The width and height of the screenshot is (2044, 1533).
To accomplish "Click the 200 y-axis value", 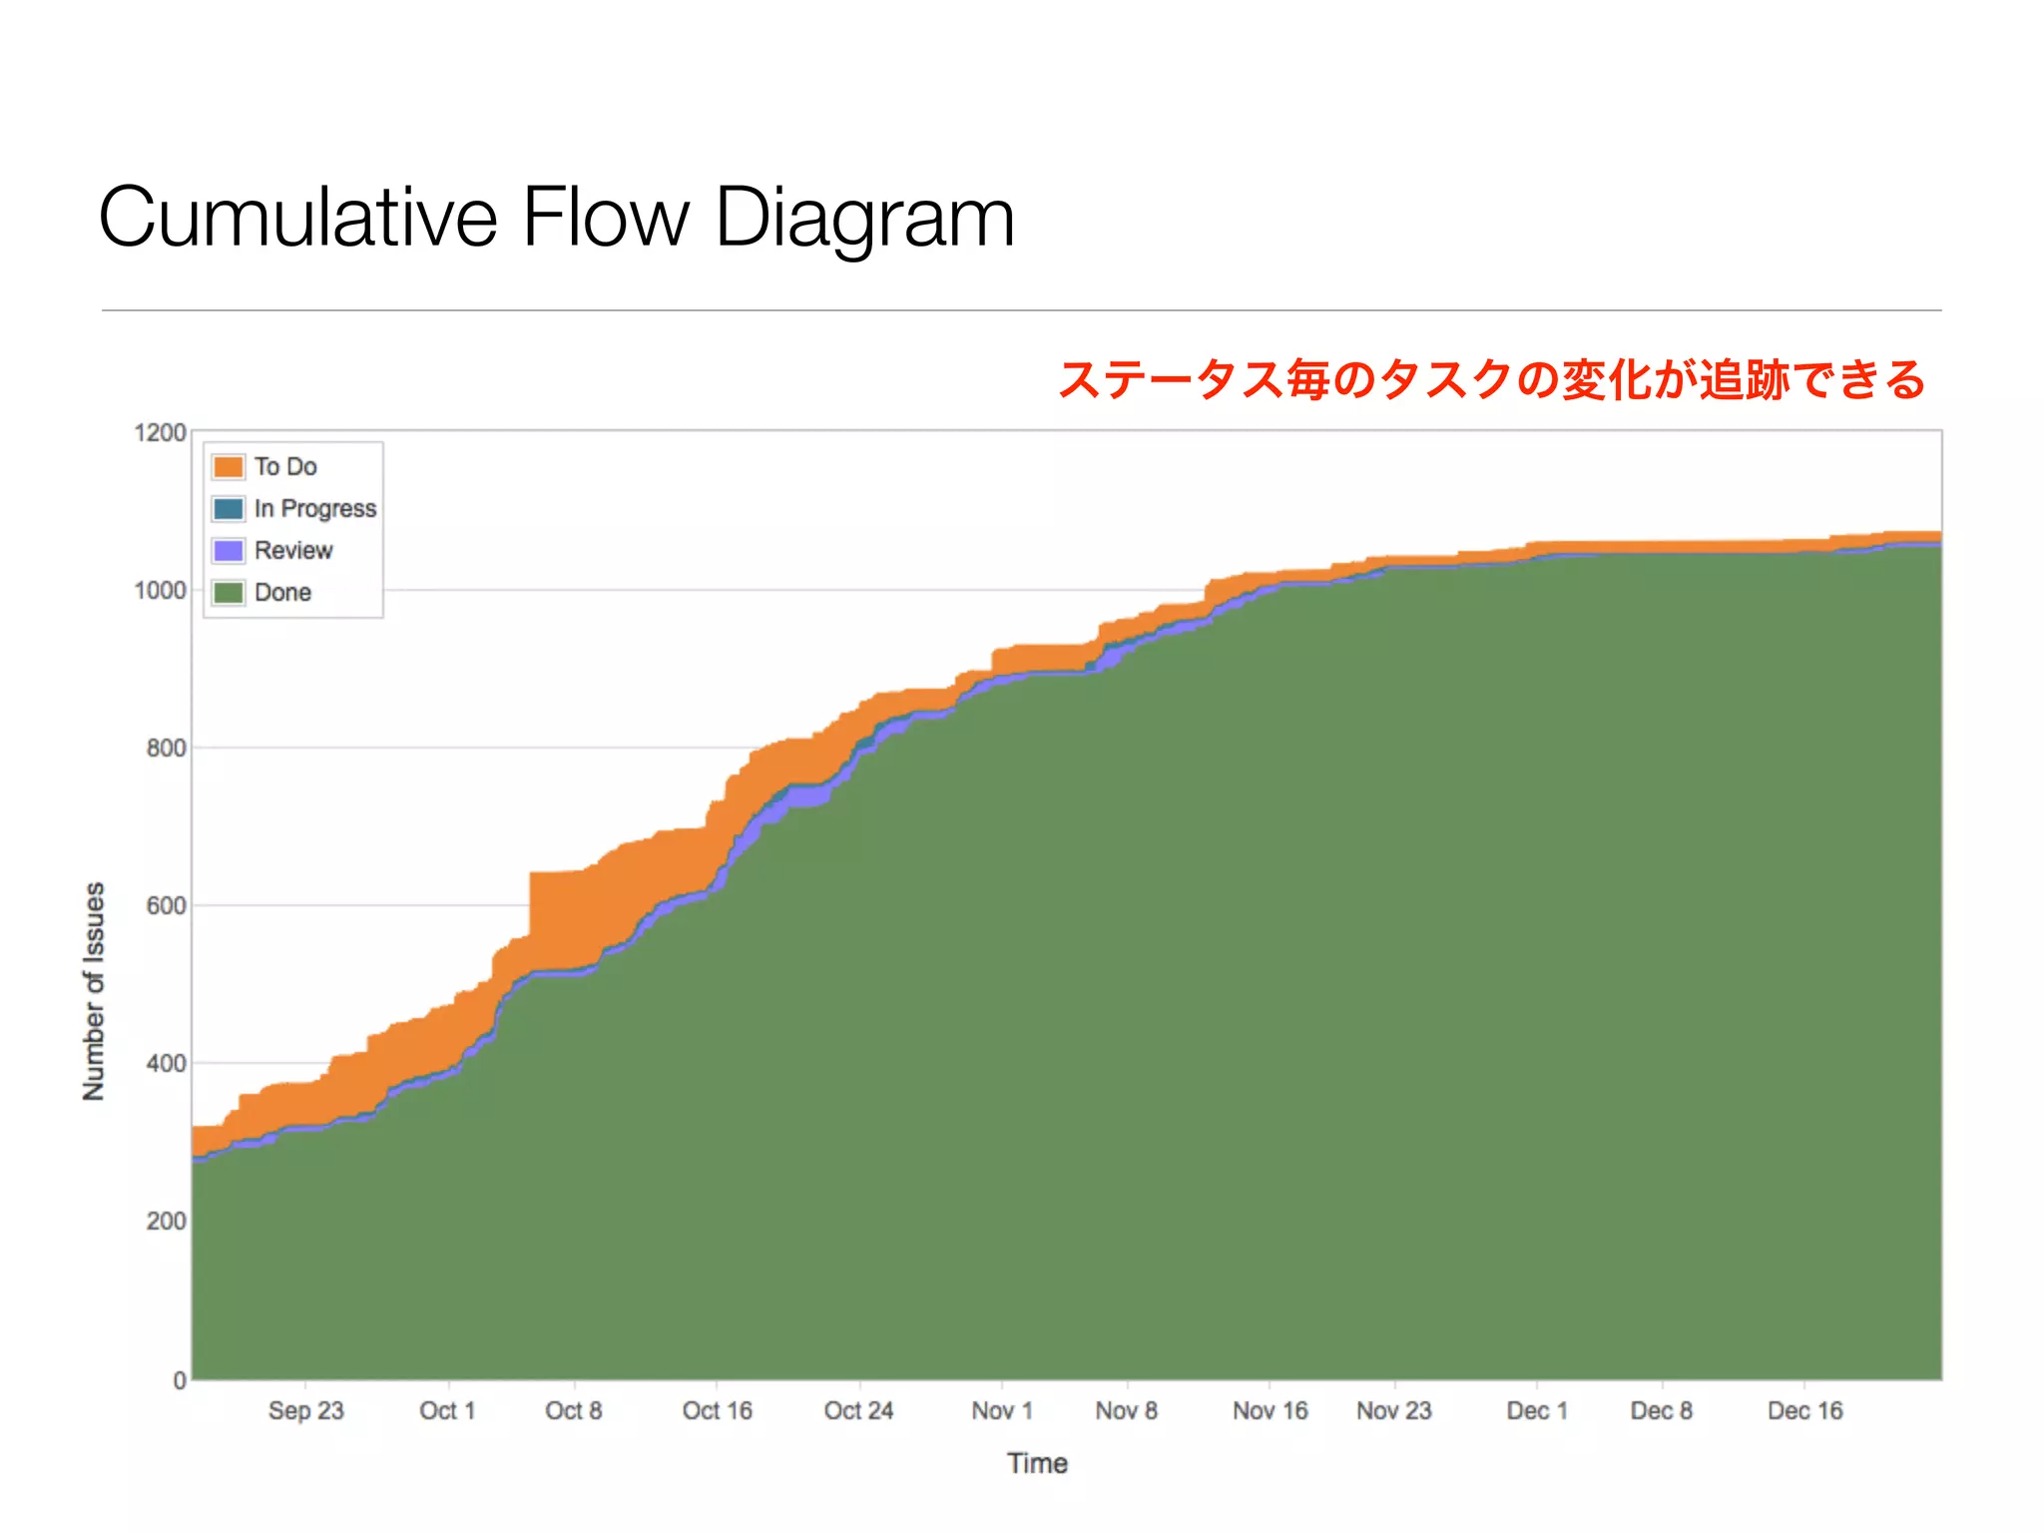I will [x=167, y=1222].
